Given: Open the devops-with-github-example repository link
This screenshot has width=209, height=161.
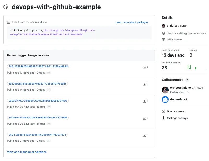Looking at the screenshot, I should click(186, 33).
